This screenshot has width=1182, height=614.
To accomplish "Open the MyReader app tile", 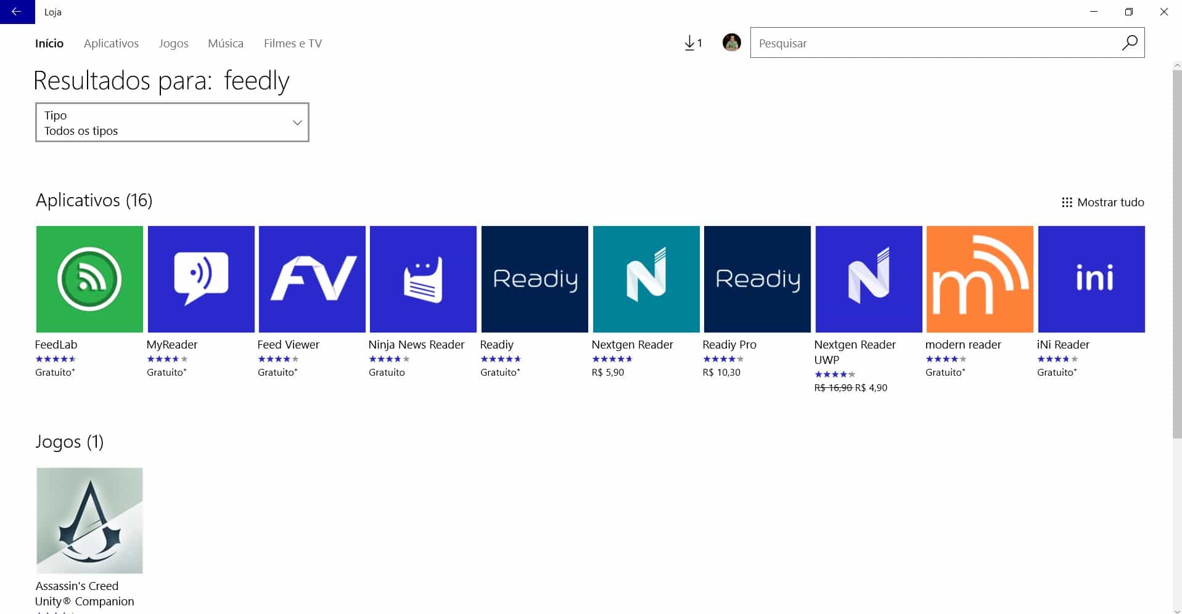I will pyautogui.click(x=201, y=279).
